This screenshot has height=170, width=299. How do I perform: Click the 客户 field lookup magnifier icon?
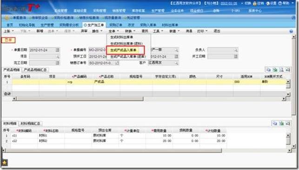coord(177,63)
